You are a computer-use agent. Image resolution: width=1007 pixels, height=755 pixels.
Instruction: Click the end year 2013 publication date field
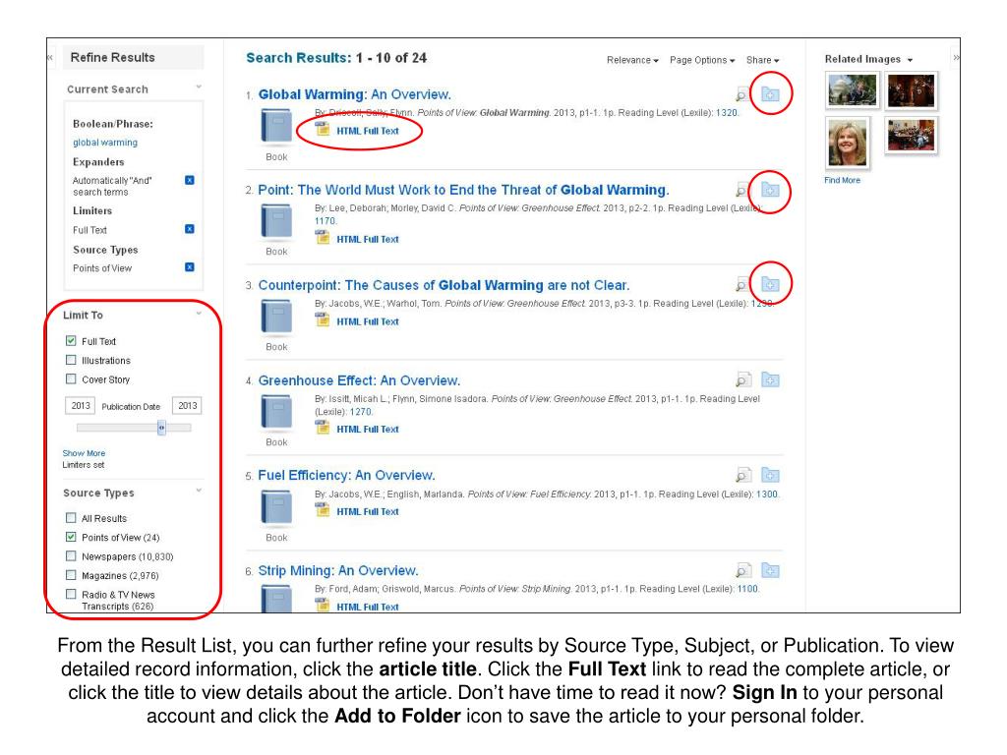(188, 406)
